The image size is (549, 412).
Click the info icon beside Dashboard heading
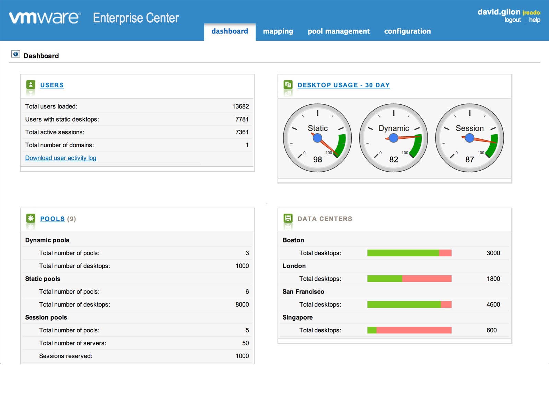coord(16,54)
